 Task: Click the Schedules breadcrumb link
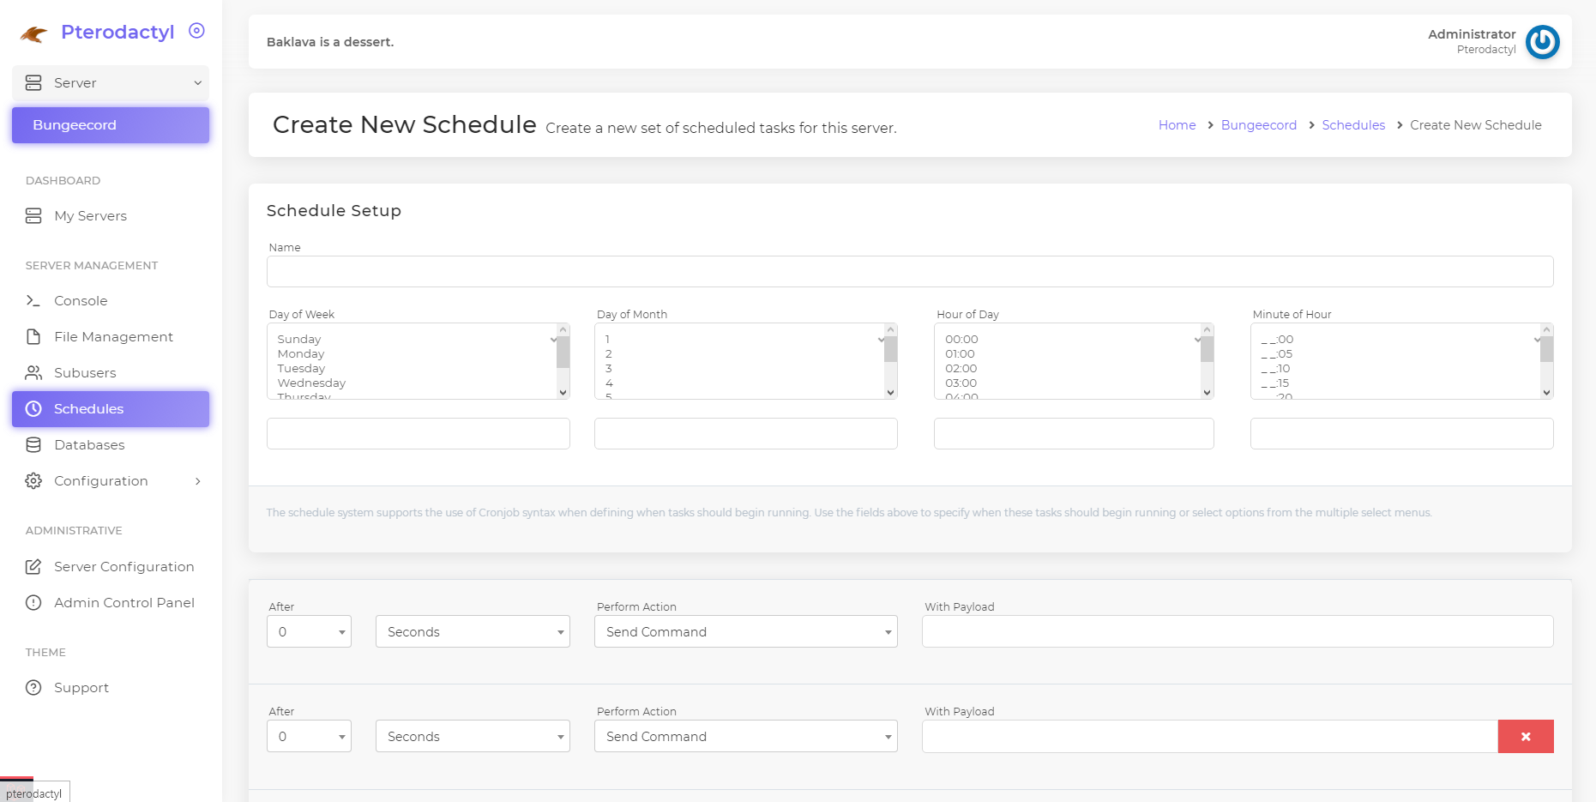(1352, 125)
